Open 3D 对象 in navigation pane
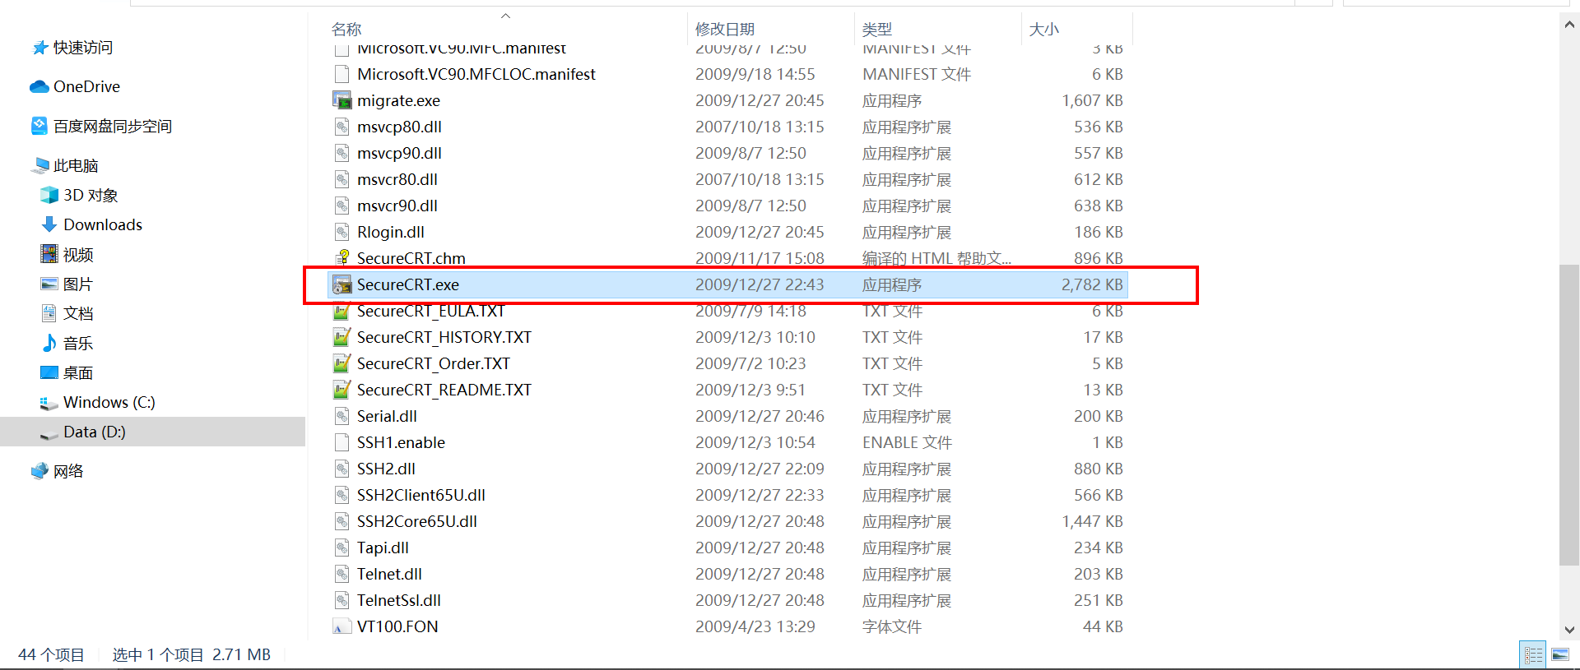The height and width of the screenshot is (670, 1580). (x=91, y=195)
